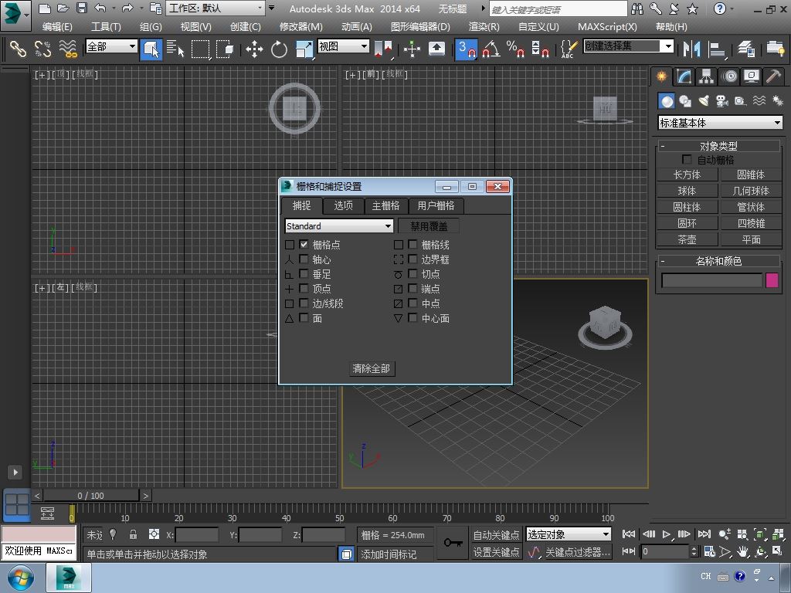Choose the Select Object arrow tool
Image resolution: width=791 pixels, height=593 pixels.
click(x=151, y=49)
